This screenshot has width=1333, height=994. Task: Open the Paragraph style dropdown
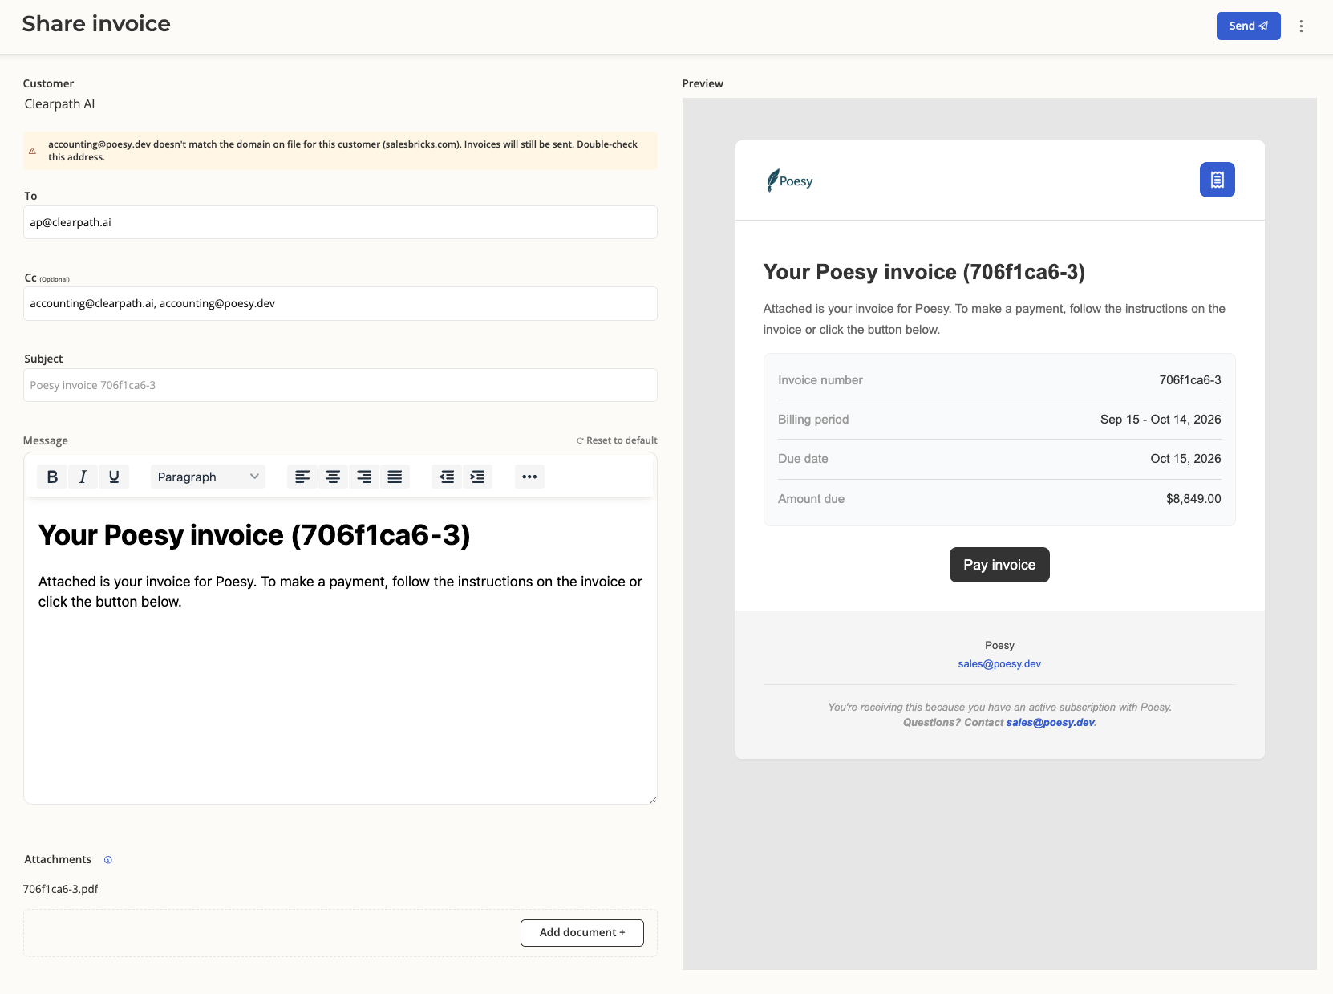coord(208,477)
